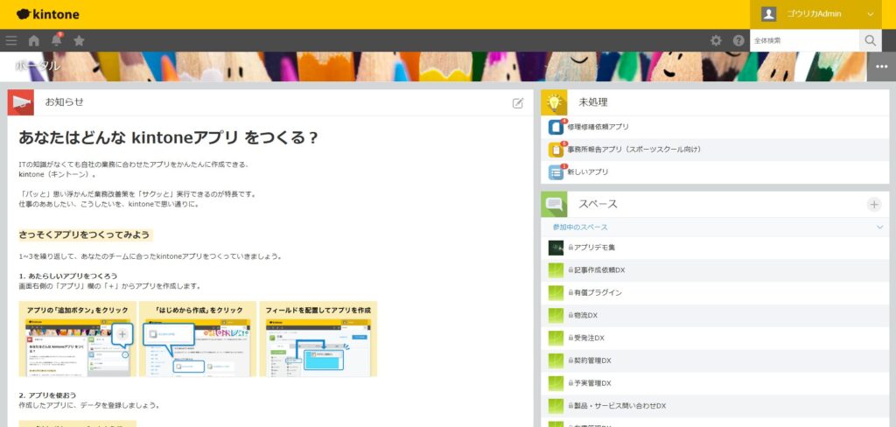Open 修理修繕依頼アプリ
This screenshot has height=427, width=896.
point(598,127)
